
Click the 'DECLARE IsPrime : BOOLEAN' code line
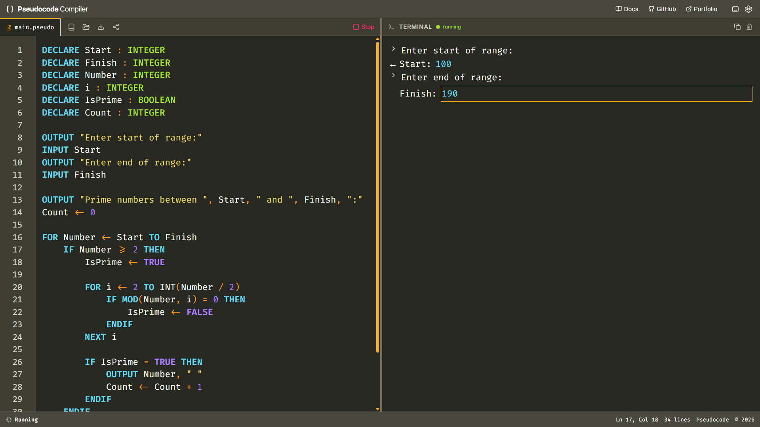(109, 100)
